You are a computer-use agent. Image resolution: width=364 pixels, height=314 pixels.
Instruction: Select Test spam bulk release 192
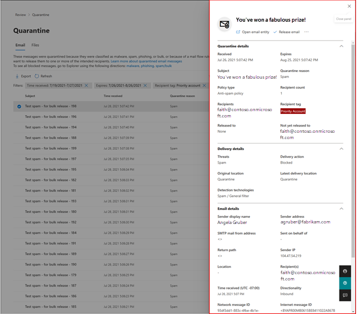(x=111, y=222)
